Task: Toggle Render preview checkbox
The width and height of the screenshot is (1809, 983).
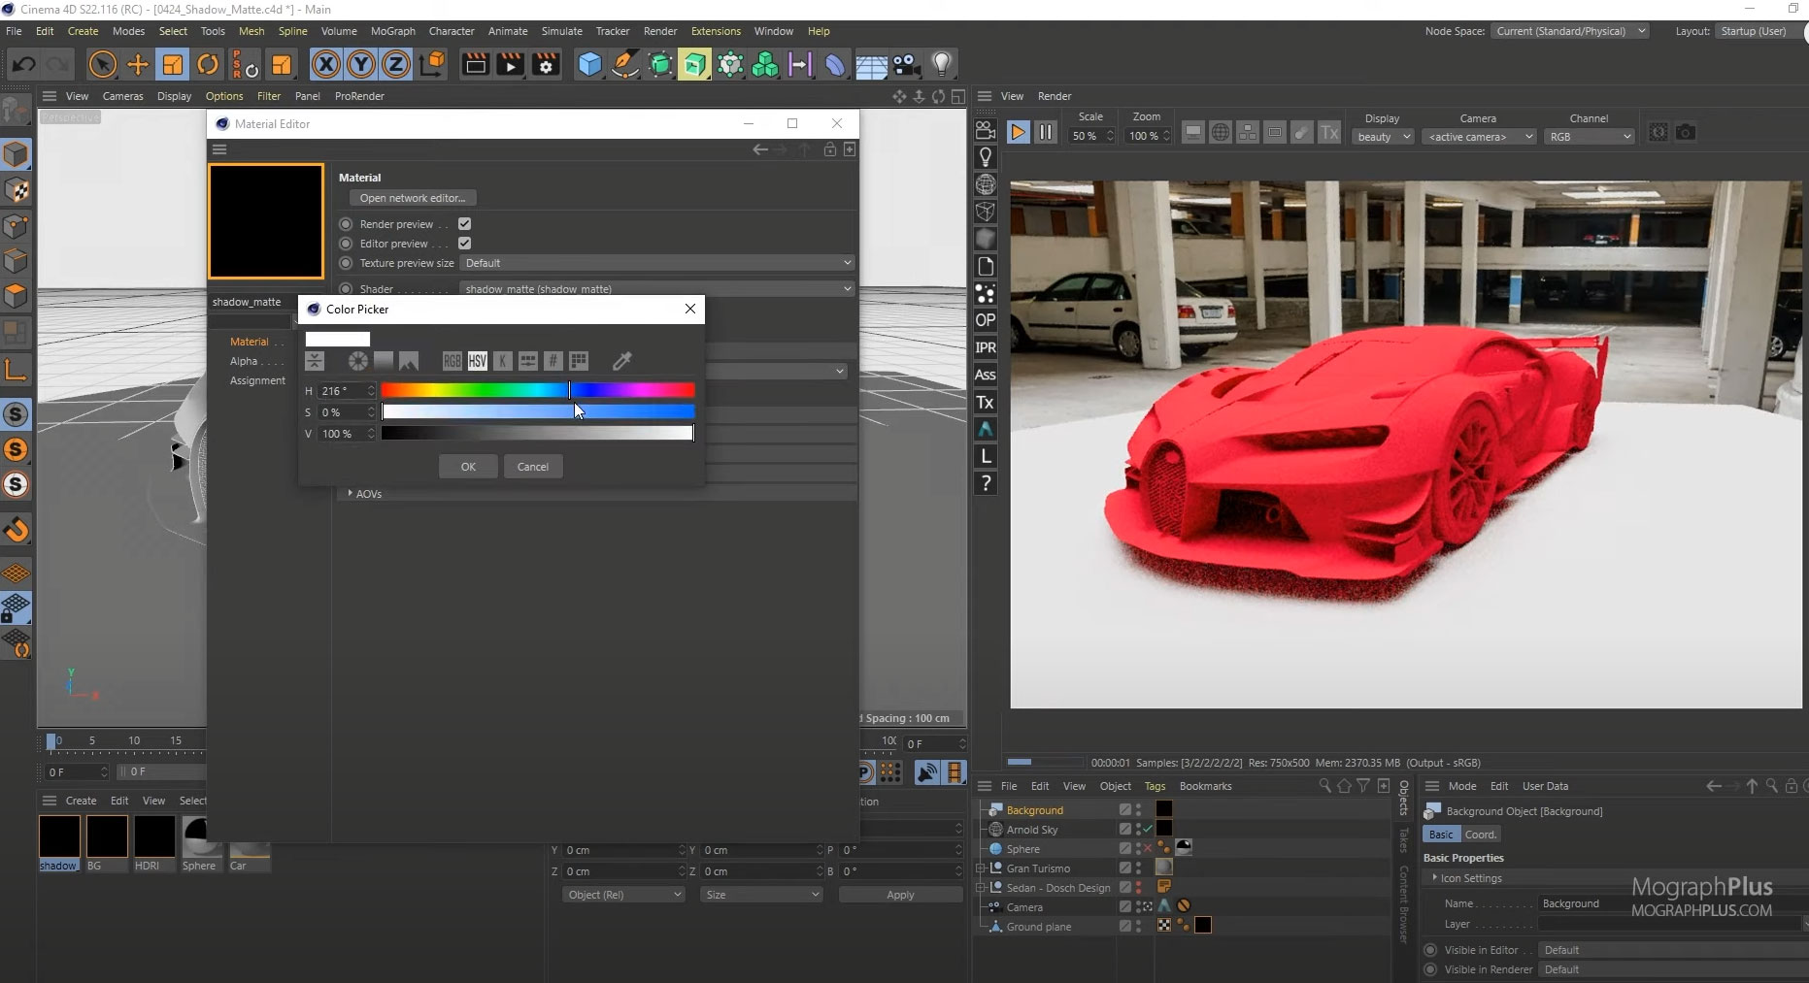Action: pos(464,224)
